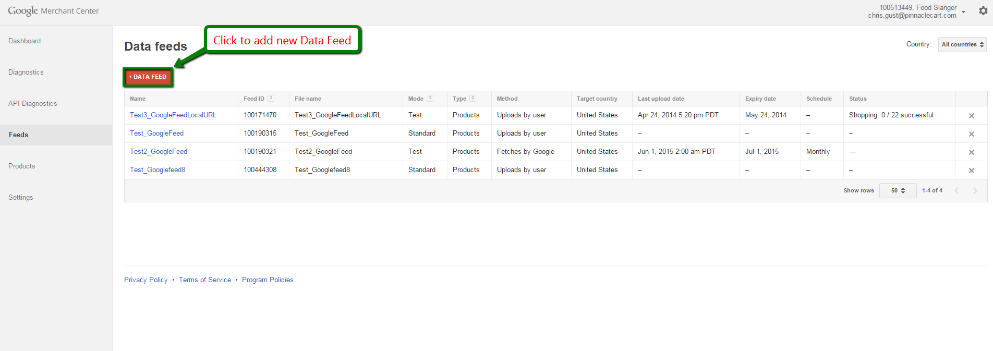Click the Target country column header
Screen dimensions: 993x351
point(597,99)
